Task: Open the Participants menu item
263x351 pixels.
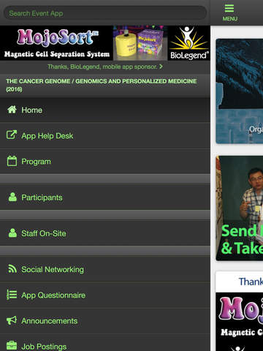Action: coord(105,197)
